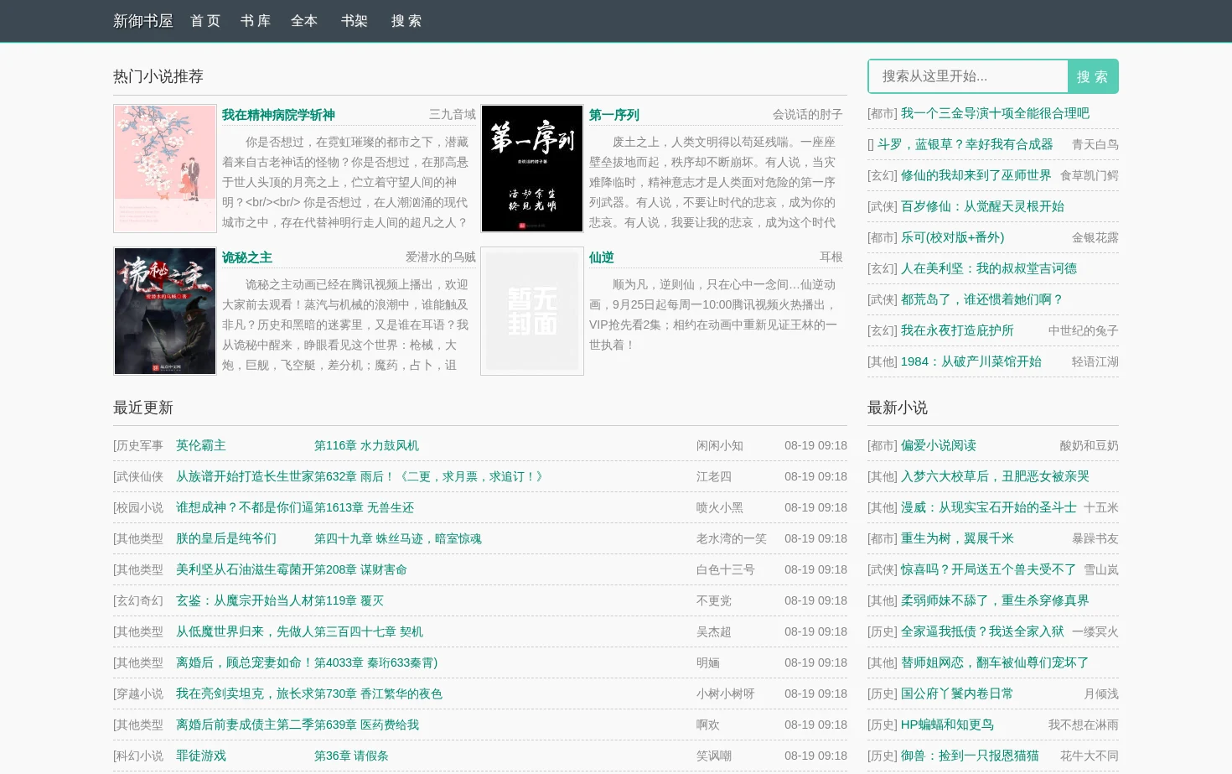
Task: Open chapter 第116章 水力鼓风机
Action: [x=366, y=445]
